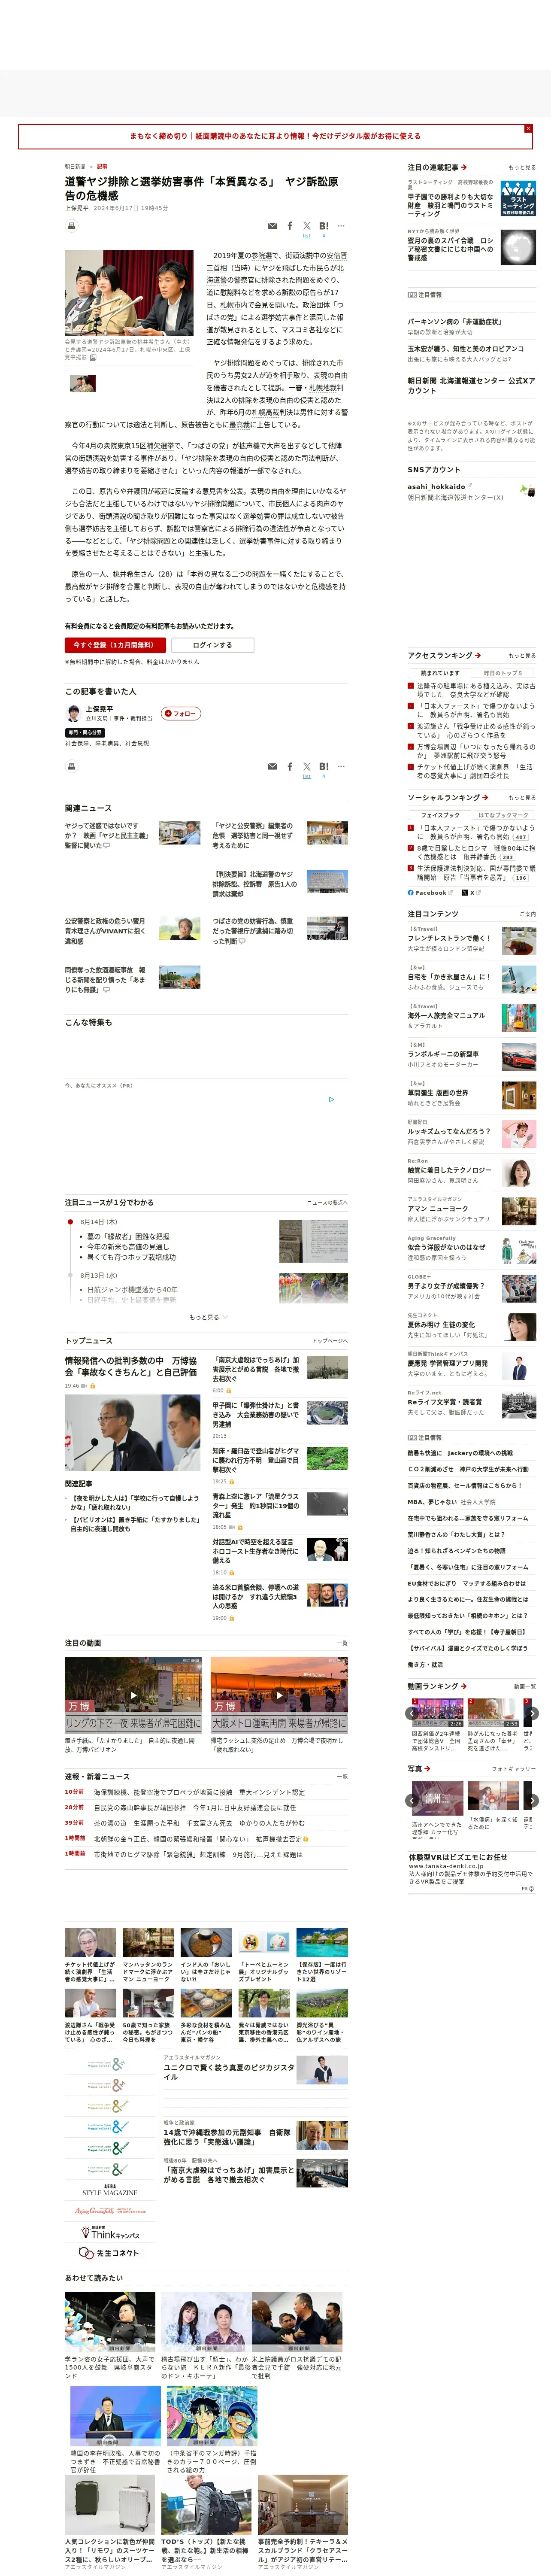Open 雲月の裏のスパイ合戦 series article
The height and width of the screenshot is (2576, 551).
(x=450, y=249)
